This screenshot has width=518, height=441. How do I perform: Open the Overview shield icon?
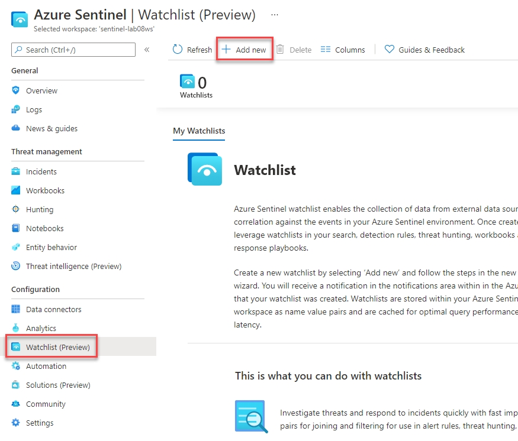pos(16,90)
